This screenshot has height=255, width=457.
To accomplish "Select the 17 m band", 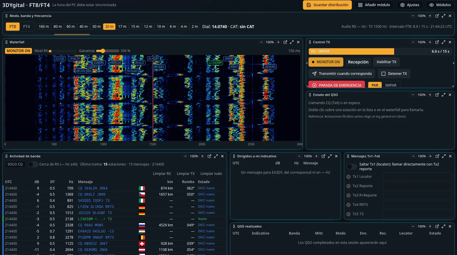I will tap(122, 27).
